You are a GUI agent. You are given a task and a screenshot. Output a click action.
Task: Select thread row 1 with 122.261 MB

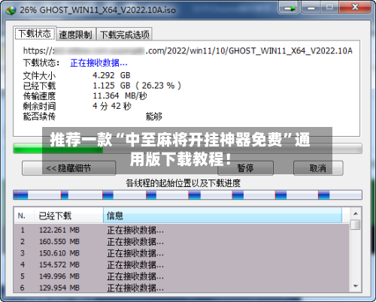pos(181,230)
